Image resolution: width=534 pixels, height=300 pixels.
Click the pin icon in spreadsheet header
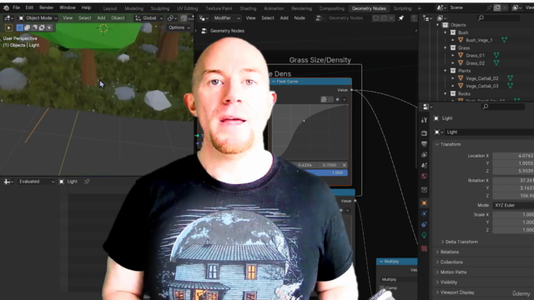tap(87, 182)
